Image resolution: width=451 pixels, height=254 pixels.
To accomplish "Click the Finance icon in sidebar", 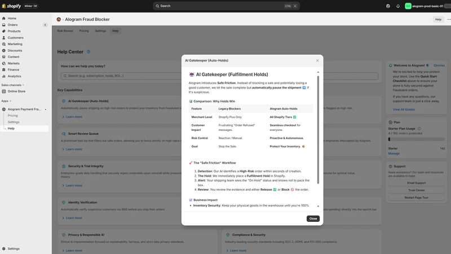I will pos(4,69).
